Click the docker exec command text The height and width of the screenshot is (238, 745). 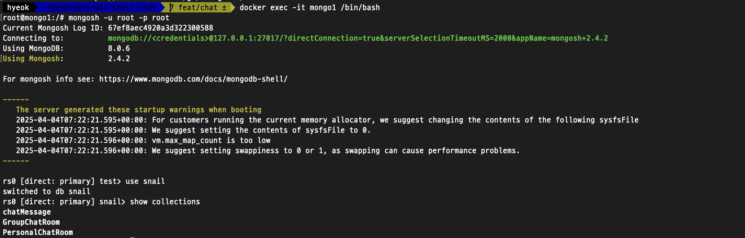[310, 7]
